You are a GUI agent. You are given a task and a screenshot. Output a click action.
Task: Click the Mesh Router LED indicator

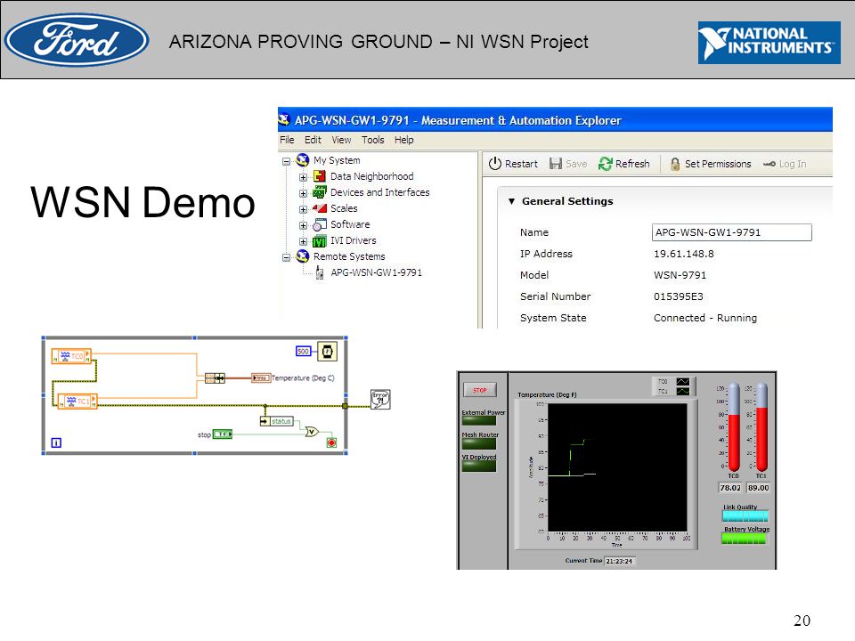[x=479, y=443]
